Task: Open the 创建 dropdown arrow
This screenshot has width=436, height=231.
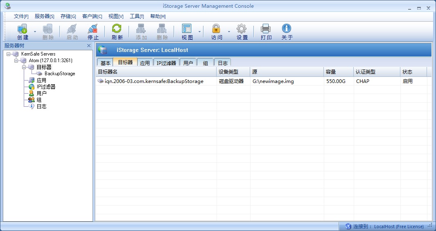Action: (35, 31)
